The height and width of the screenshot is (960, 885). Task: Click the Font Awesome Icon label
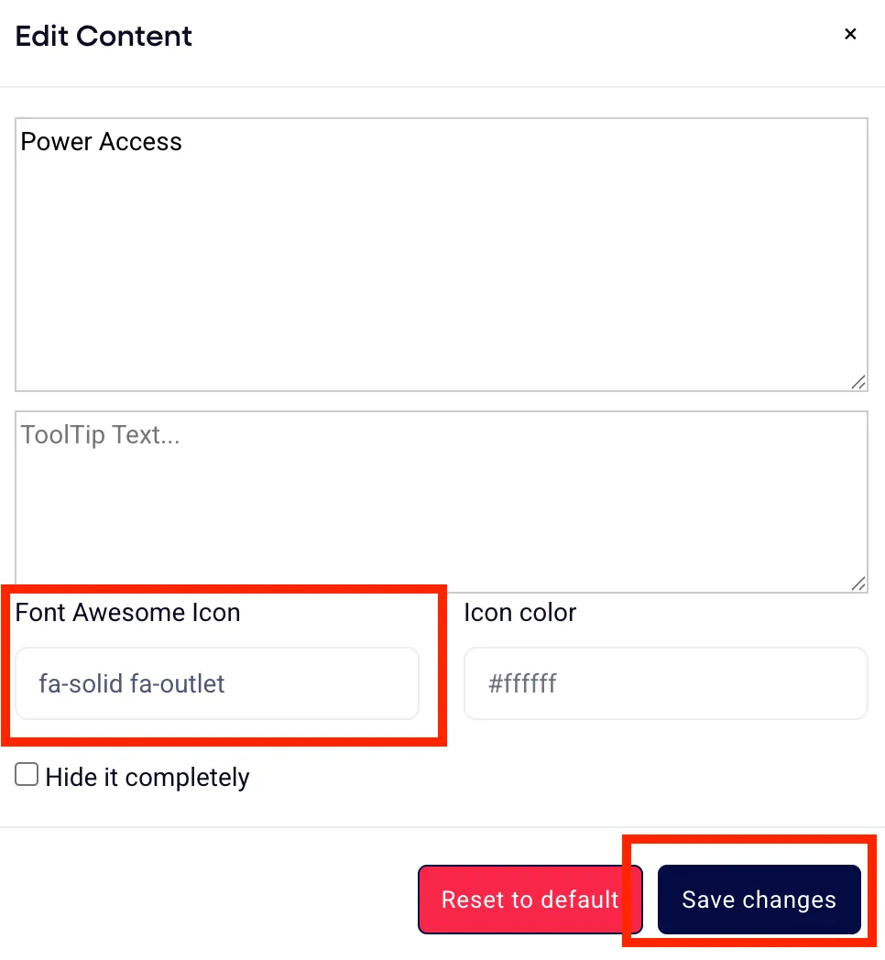(127, 612)
